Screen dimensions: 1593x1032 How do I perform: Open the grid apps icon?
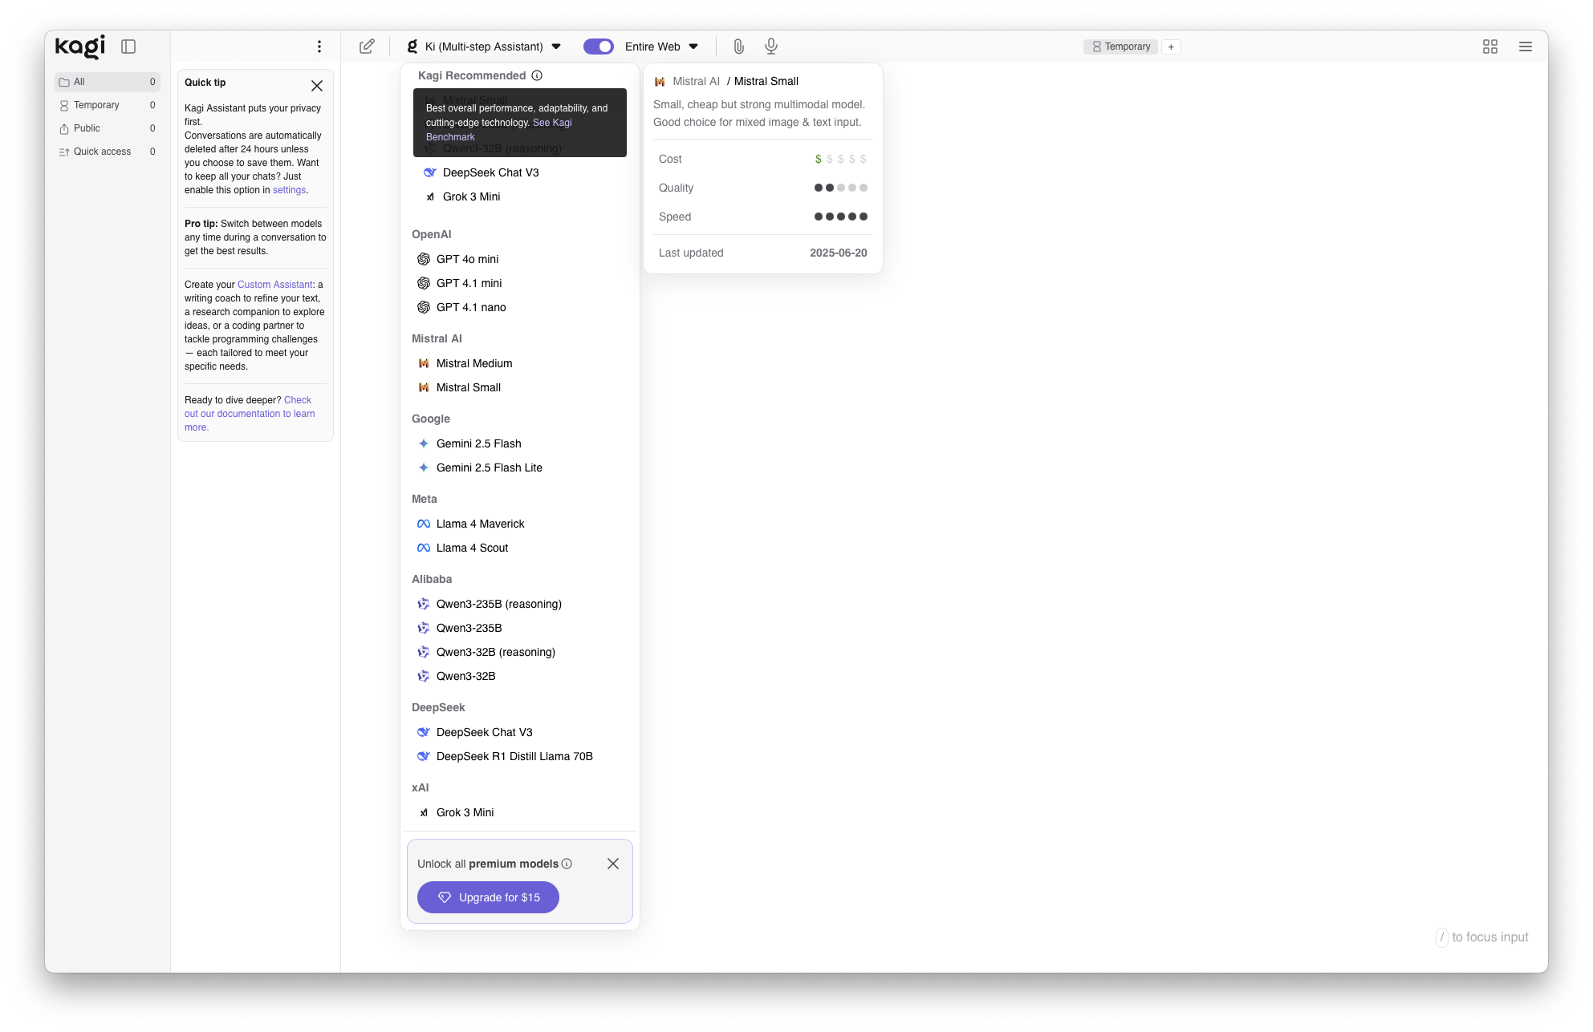click(1489, 47)
